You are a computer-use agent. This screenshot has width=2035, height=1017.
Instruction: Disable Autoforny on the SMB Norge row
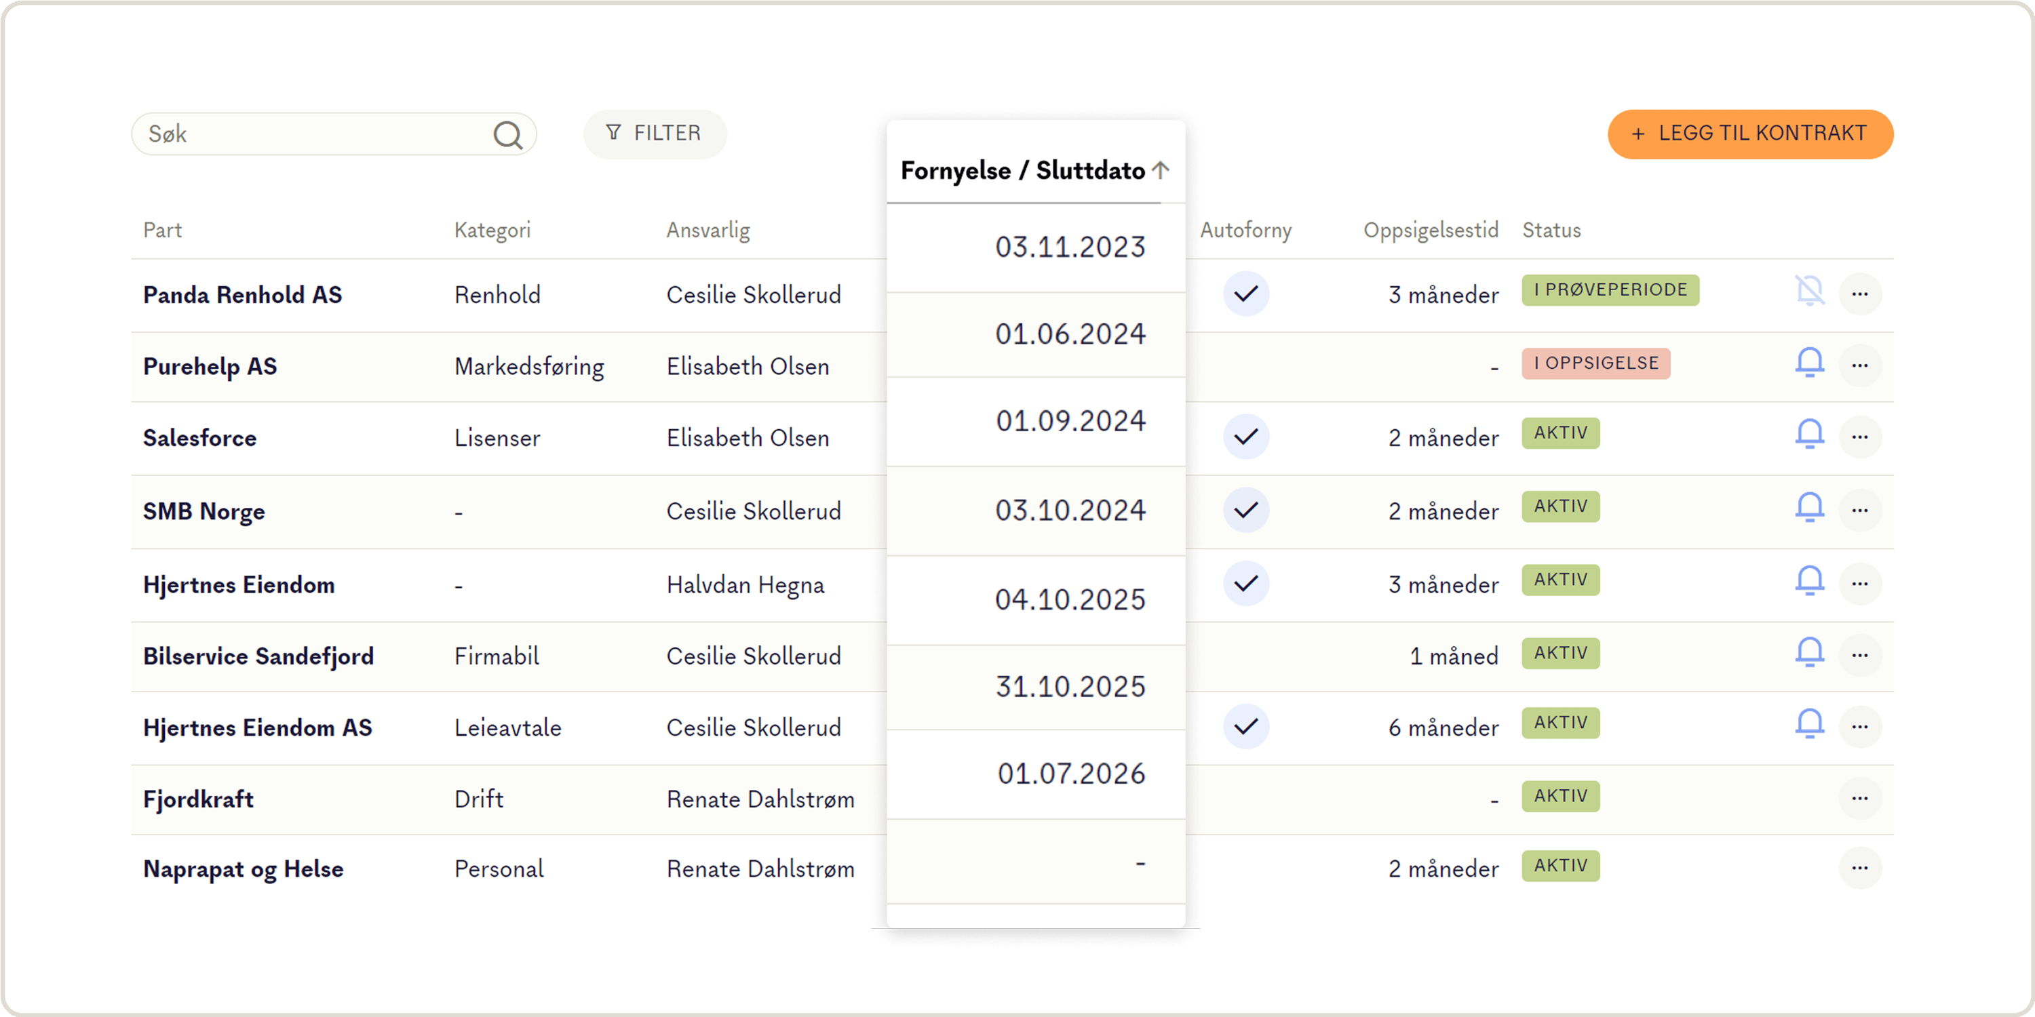point(1246,509)
